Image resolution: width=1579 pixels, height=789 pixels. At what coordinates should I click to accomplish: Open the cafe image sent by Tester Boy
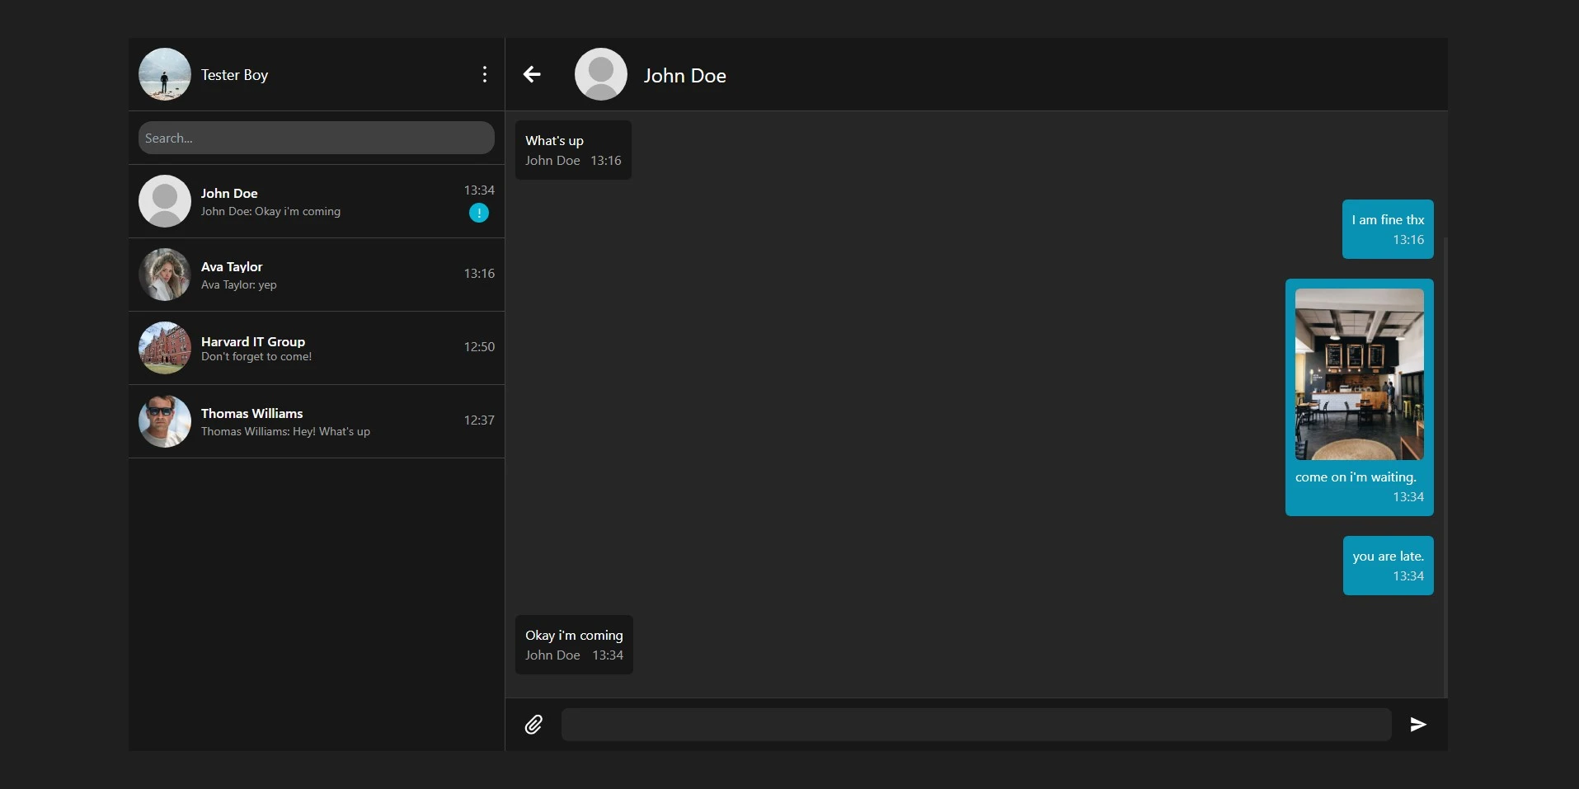click(1359, 373)
